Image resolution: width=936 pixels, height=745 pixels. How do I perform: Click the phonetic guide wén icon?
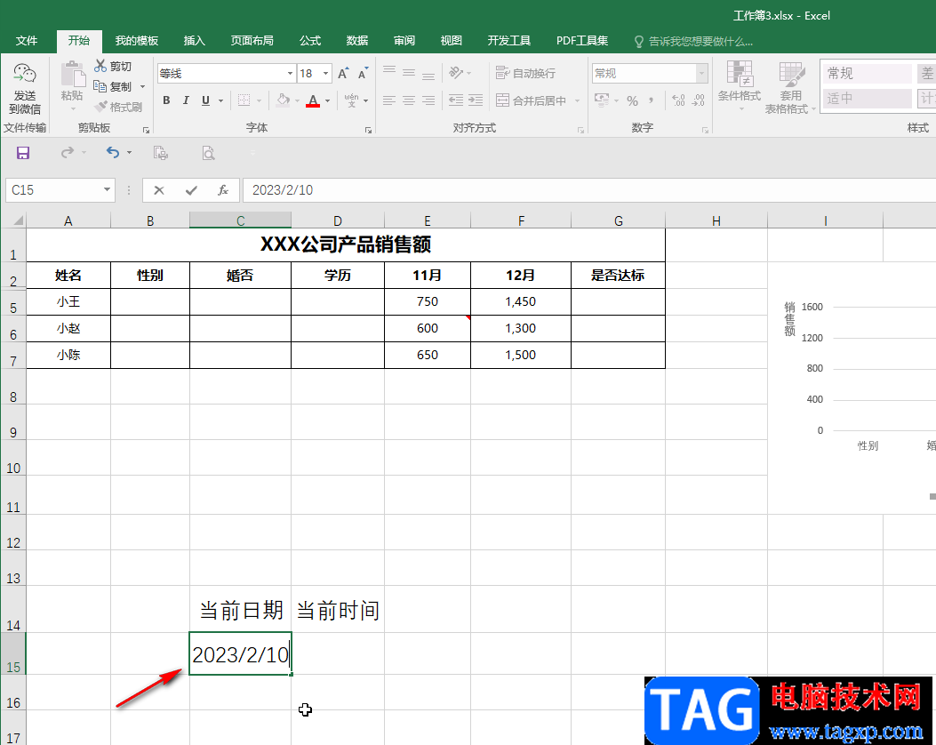tap(352, 100)
